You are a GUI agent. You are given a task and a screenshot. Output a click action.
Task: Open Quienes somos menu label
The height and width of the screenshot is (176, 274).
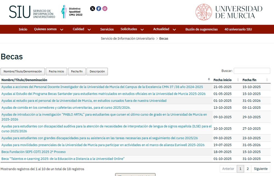click(45, 29)
